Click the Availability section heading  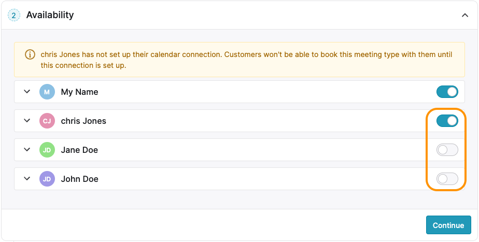coord(50,15)
